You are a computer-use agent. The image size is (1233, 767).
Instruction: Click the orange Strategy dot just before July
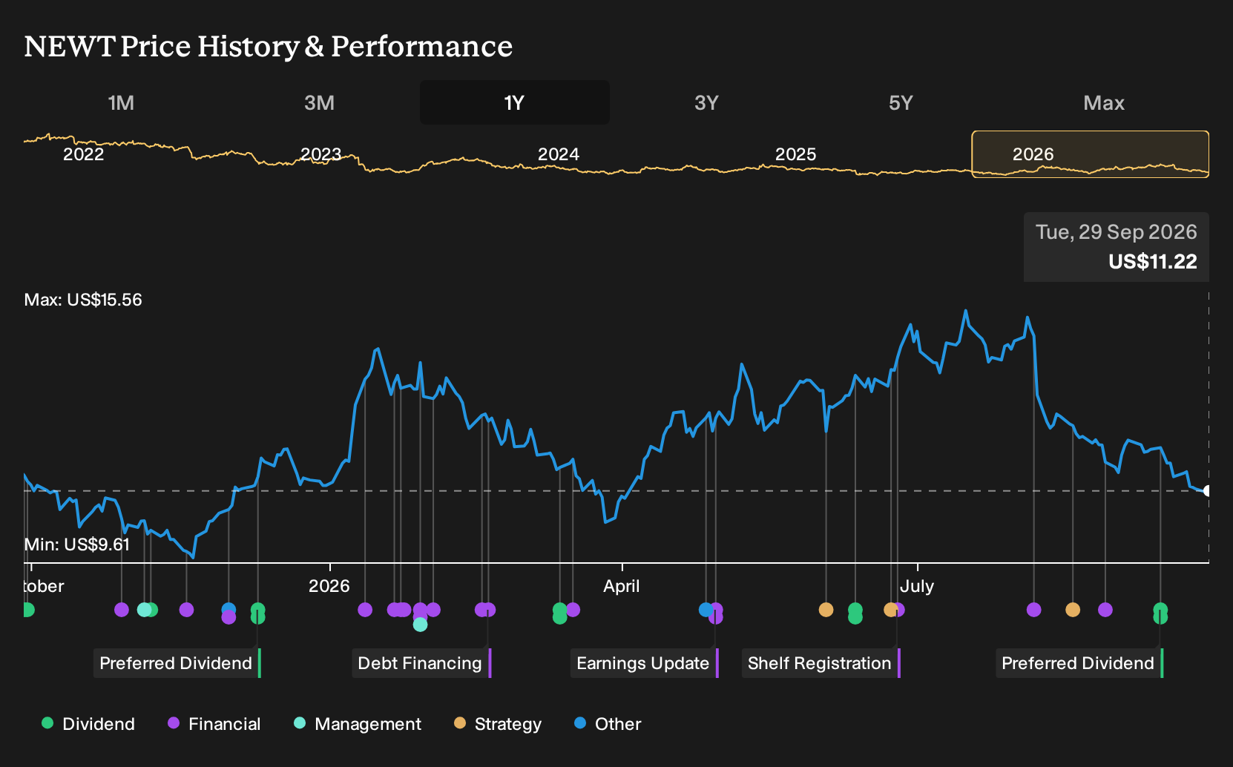[891, 610]
